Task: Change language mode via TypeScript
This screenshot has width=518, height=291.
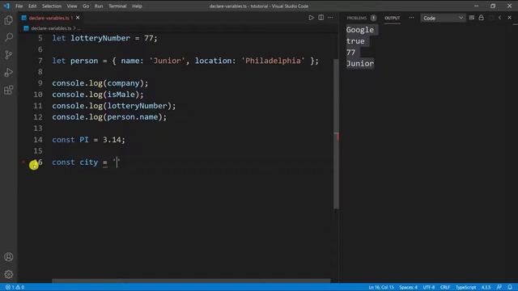Action: click(x=466, y=287)
